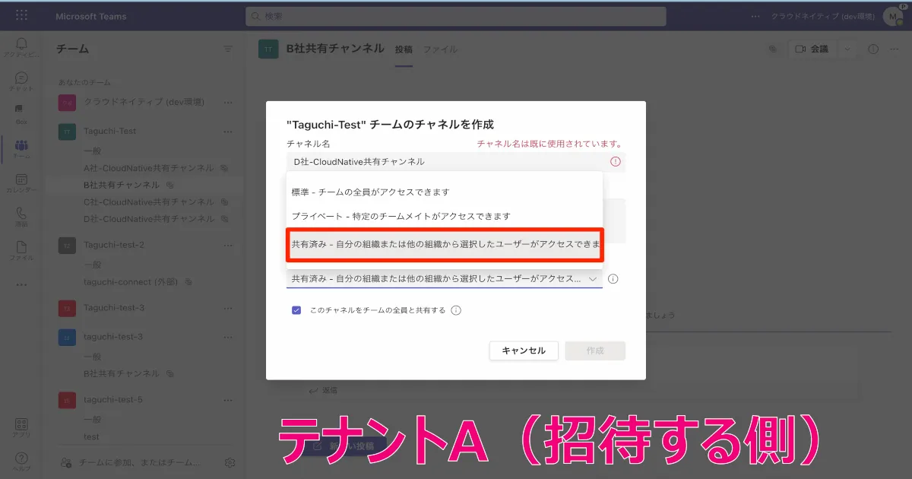The height and width of the screenshot is (479, 912).
Task: Select the プライベート privacy option
Action: 445,216
